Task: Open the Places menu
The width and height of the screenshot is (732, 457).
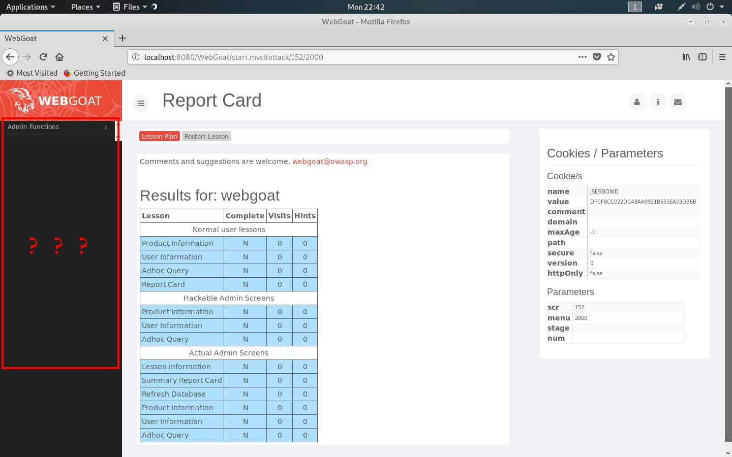Action: coord(85,7)
